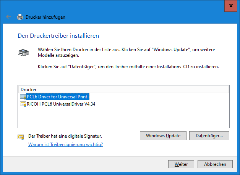The image size is (240, 175).
Task: Select 'PCL6 Driver for Universal Print' entry
Action: [57, 97]
